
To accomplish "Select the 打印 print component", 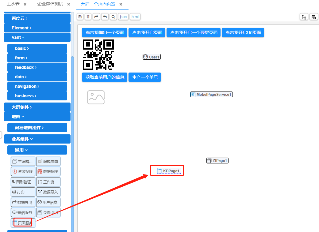I will tap(23, 192).
